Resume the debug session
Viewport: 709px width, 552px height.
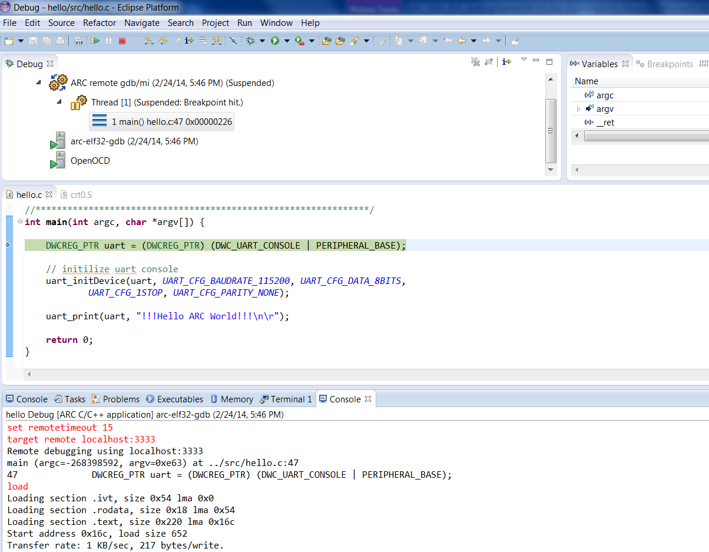[95, 41]
